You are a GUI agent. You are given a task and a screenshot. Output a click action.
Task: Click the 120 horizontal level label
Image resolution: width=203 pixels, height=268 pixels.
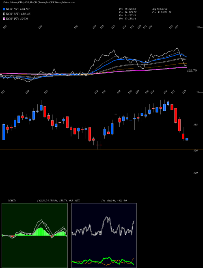(195, 173)
